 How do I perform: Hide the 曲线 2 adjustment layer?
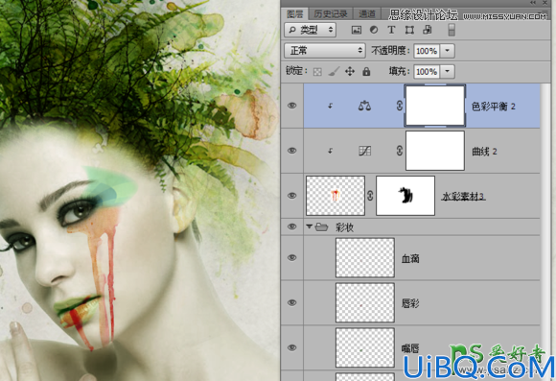point(291,151)
